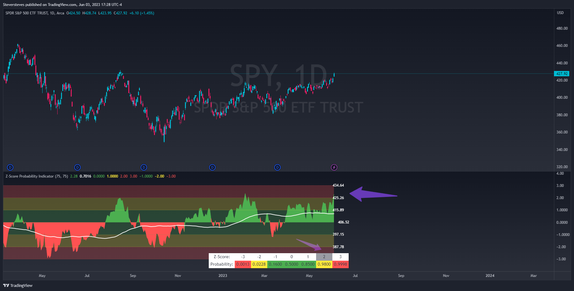
Task: Click the 360.00 price axis label
Action: pyautogui.click(x=562, y=132)
